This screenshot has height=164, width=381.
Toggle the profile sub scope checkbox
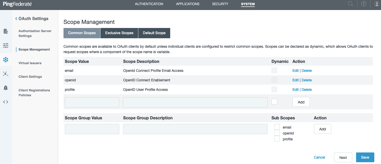click(277, 138)
